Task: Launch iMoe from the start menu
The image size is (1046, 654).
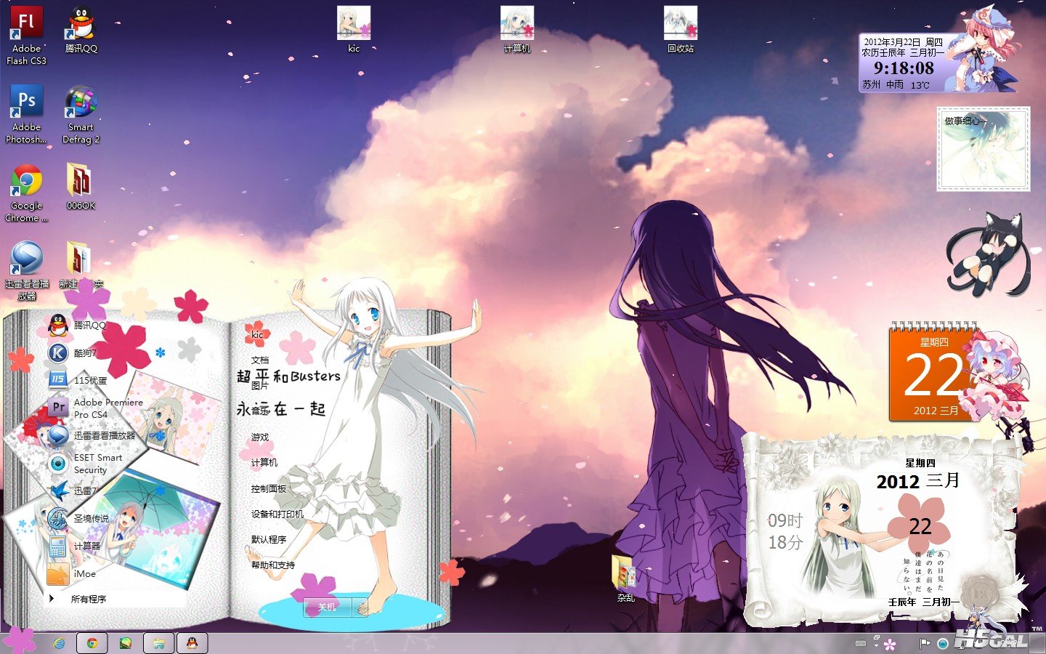Action: point(72,573)
